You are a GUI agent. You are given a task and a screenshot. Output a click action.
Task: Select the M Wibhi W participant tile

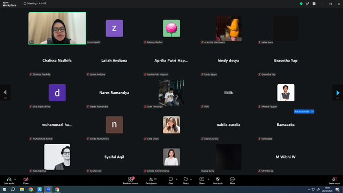pyautogui.click(x=286, y=157)
